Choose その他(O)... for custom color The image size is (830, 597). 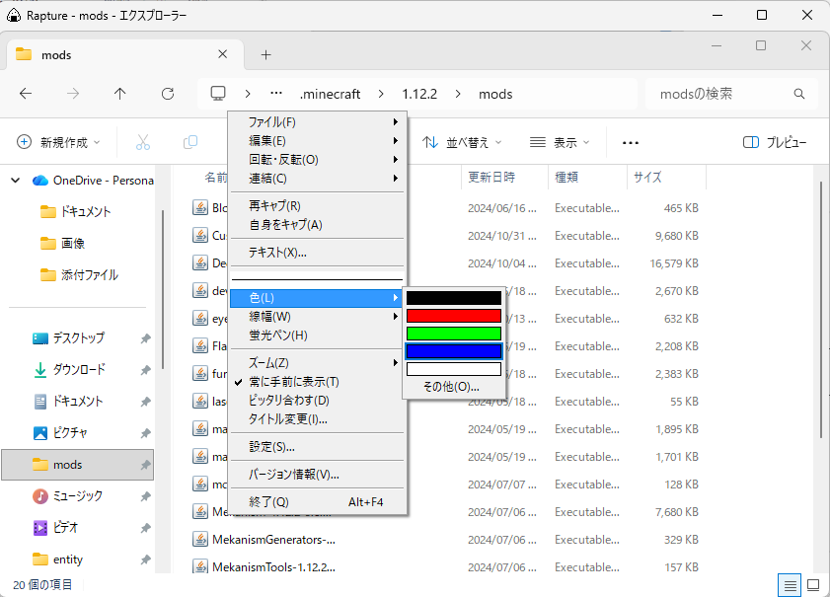451,387
